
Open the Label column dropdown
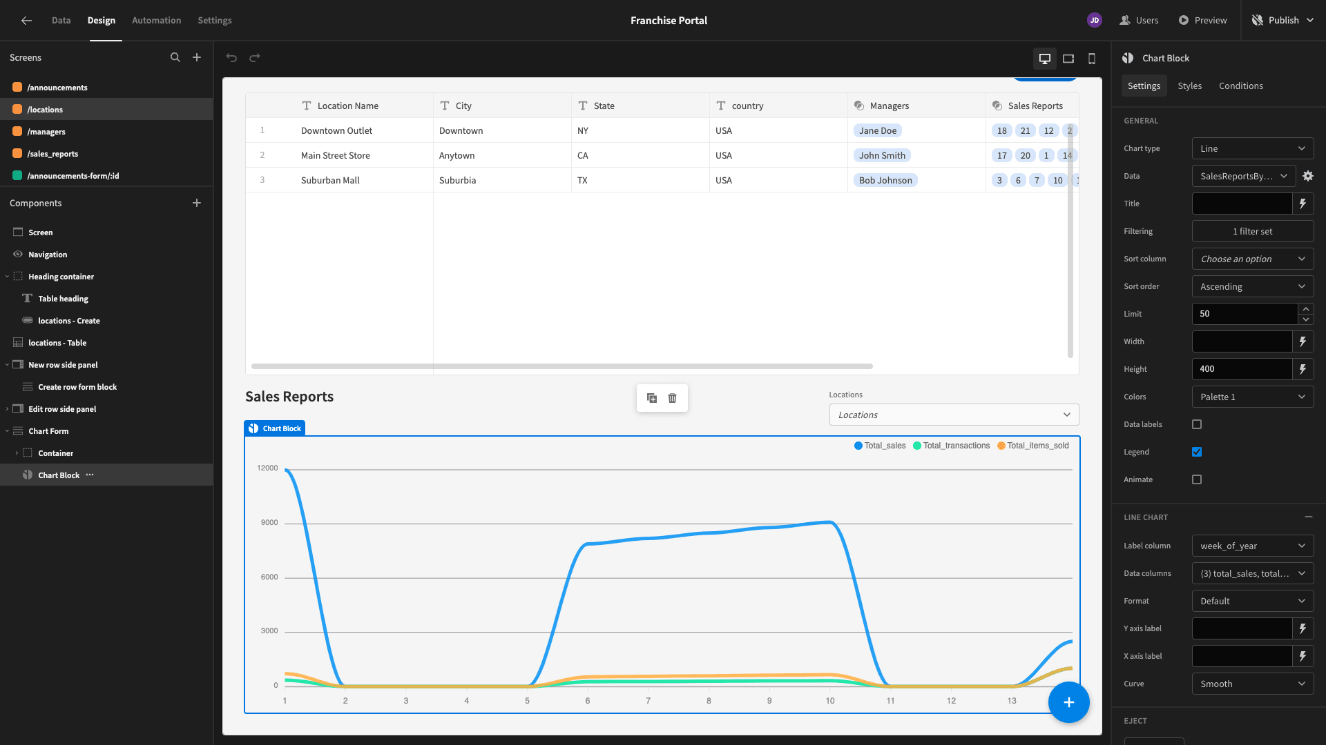[1253, 546]
